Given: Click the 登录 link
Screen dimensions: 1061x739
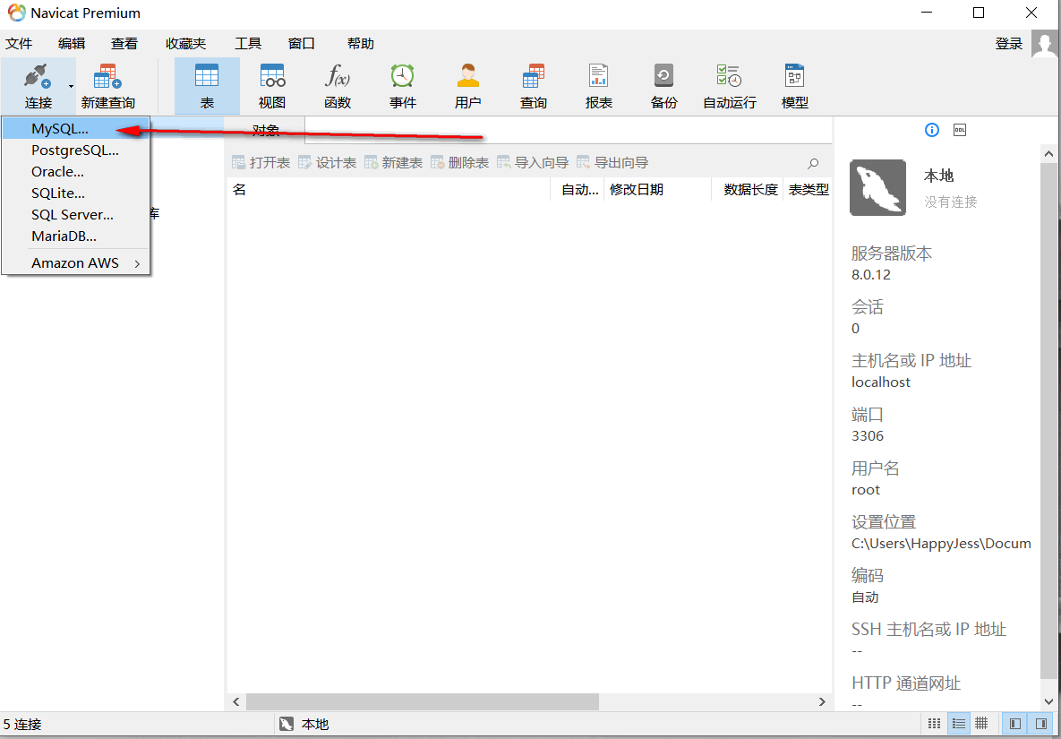Looking at the screenshot, I should [x=1008, y=43].
